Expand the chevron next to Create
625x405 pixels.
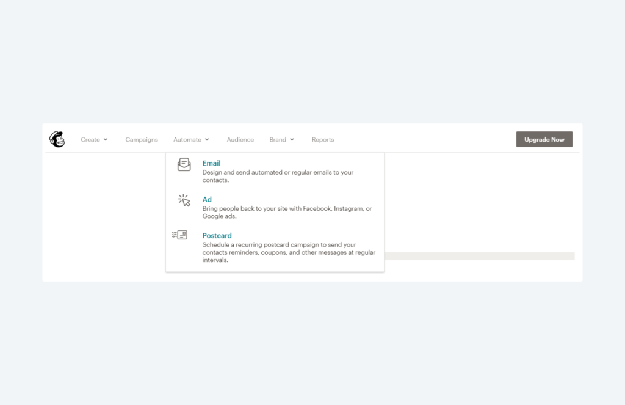click(x=106, y=140)
